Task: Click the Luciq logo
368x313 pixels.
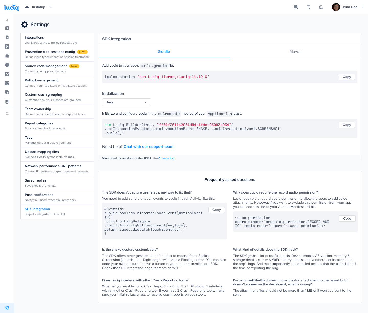Action: (x=11, y=7)
